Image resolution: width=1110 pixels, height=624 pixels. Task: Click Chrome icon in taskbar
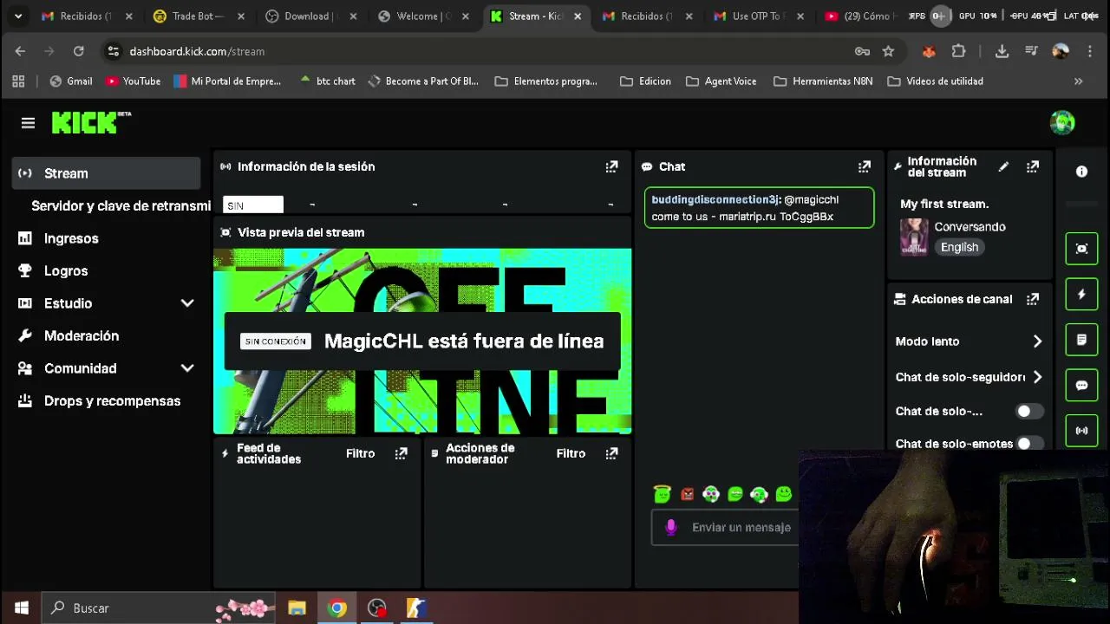pos(336,608)
